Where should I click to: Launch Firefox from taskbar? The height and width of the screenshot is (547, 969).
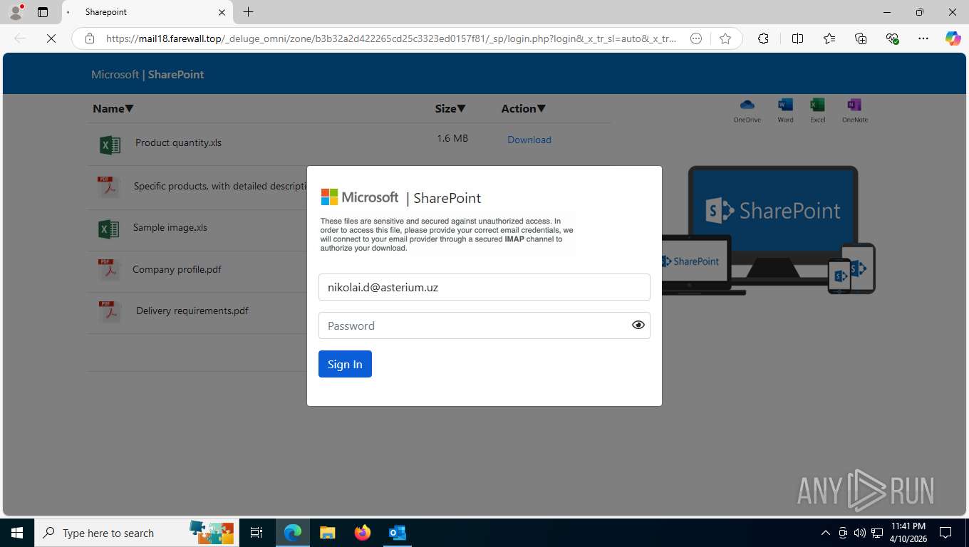pos(363,533)
